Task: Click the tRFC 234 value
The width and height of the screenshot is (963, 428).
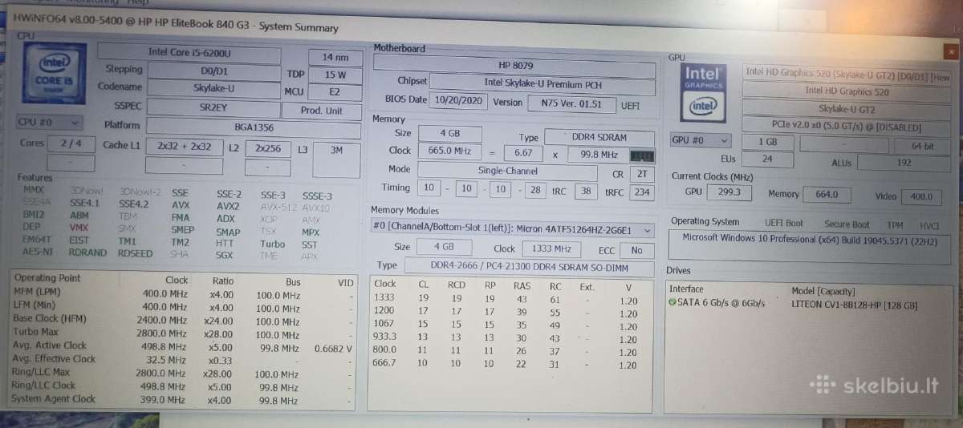Action: click(641, 192)
